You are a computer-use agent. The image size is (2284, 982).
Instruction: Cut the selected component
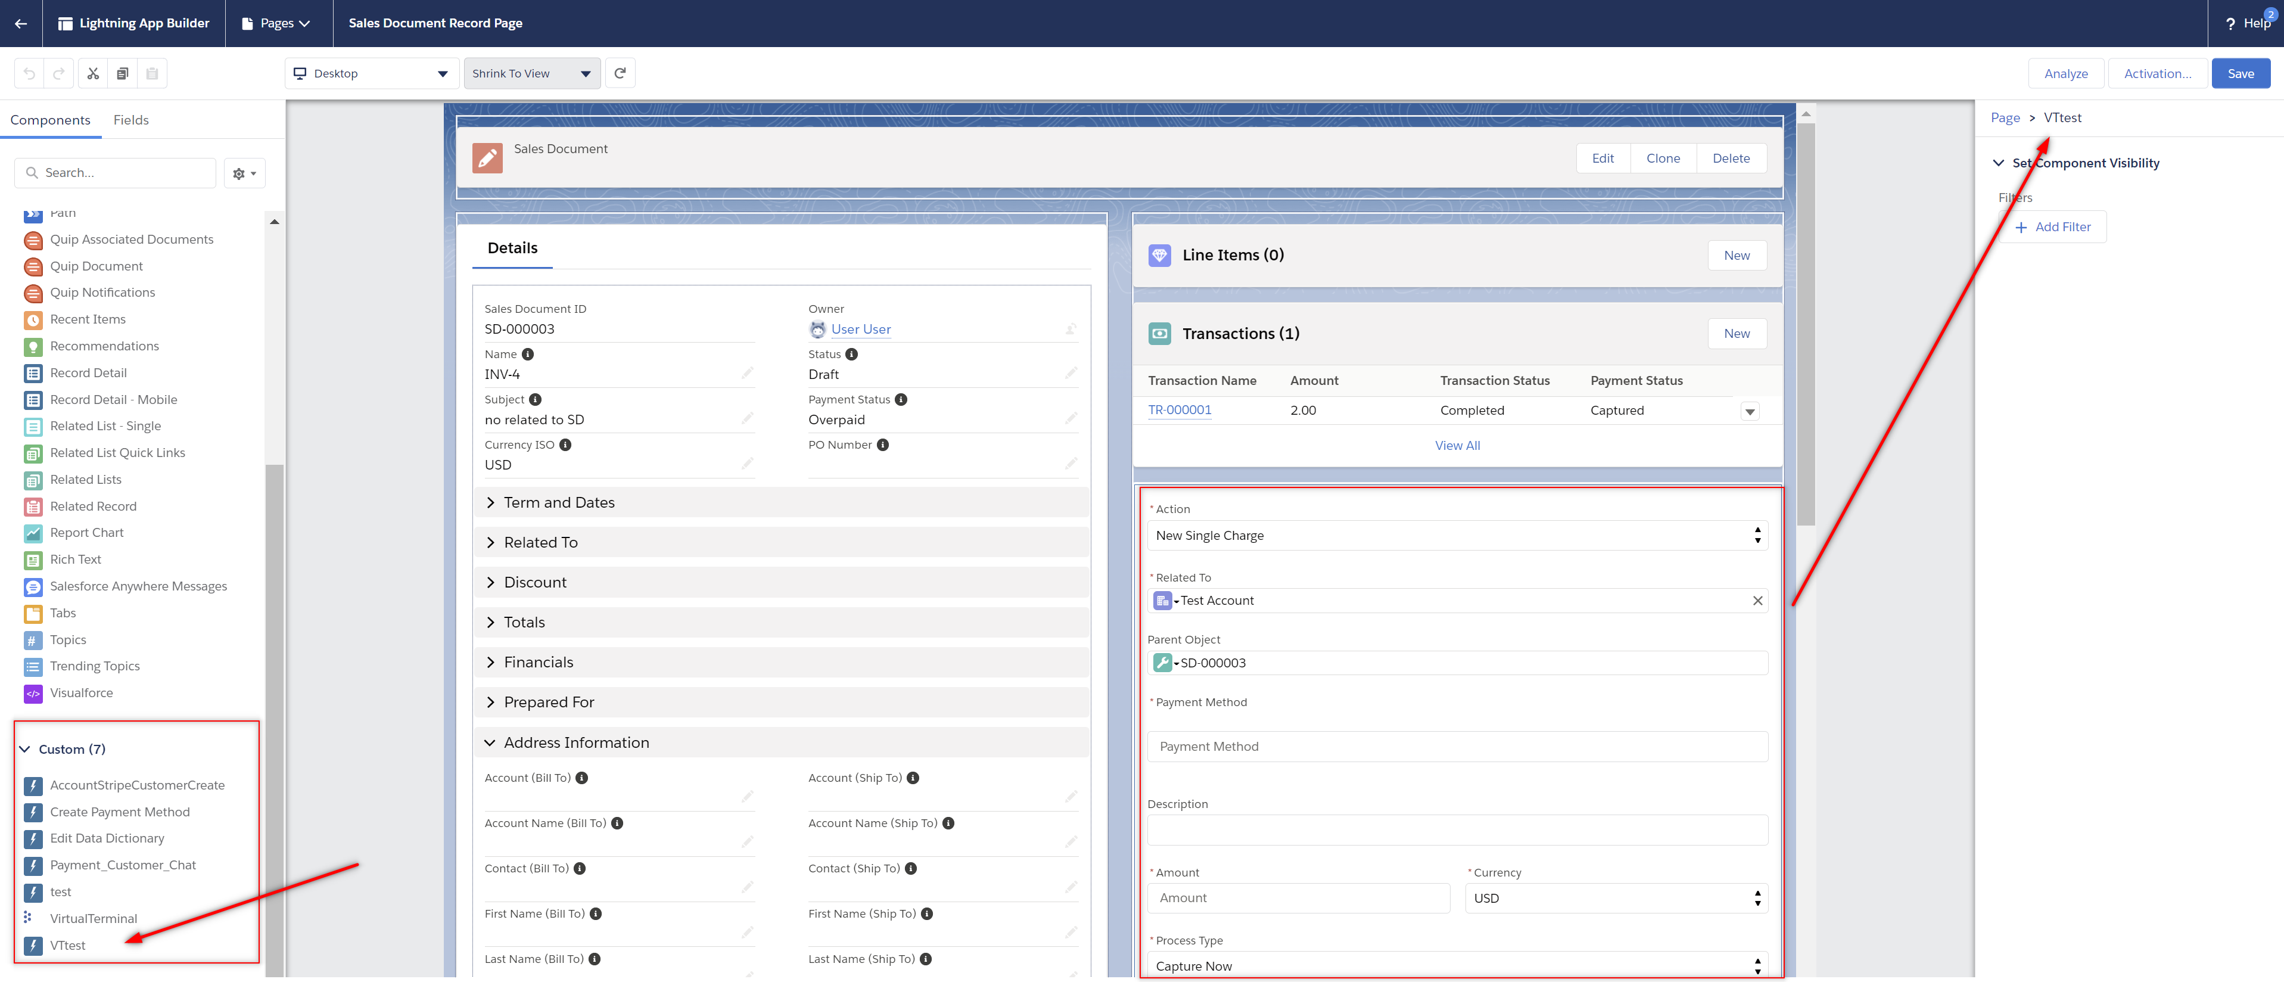point(93,74)
